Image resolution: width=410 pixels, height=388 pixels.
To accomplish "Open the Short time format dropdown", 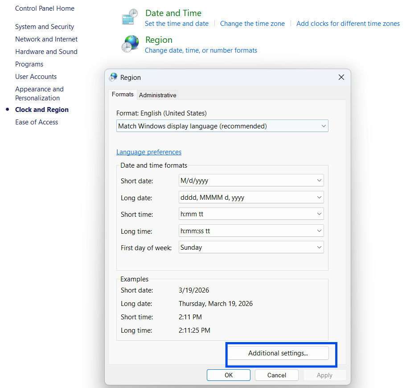I will 251,214.
